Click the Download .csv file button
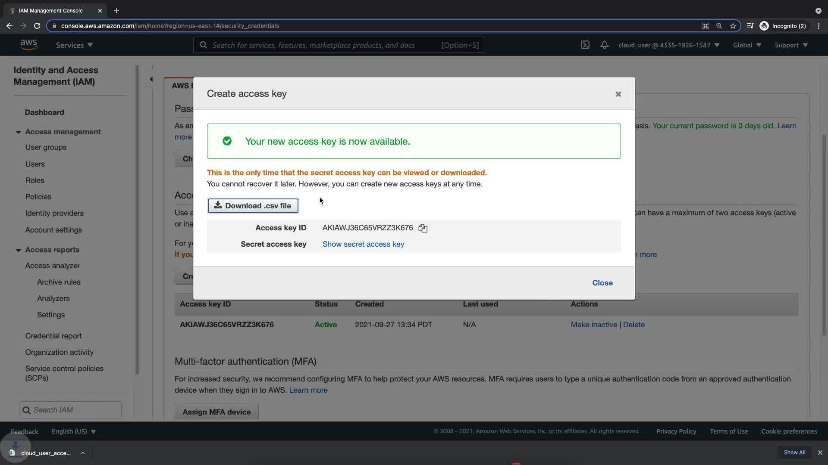Screen dimensions: 828x465 click(x=253, y=206)
